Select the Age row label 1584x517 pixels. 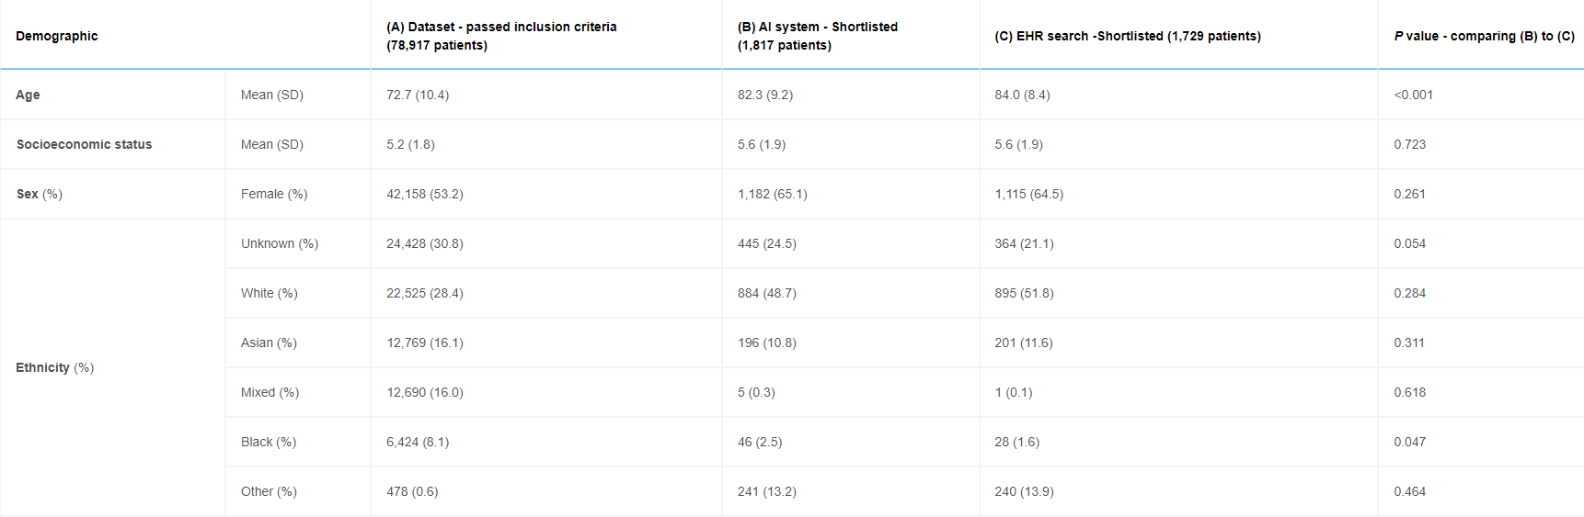(x=28, y=95)
